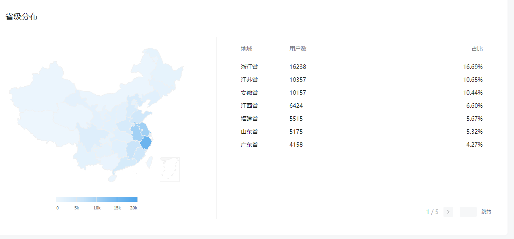Viewport: 514px width, 239px height.
Task: Click the map legend color gradient bar
Action: tap(96, 199)
